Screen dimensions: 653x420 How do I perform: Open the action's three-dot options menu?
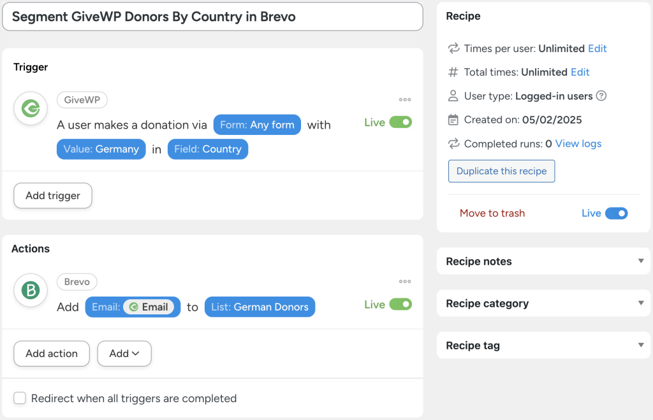tap(405, 281)
